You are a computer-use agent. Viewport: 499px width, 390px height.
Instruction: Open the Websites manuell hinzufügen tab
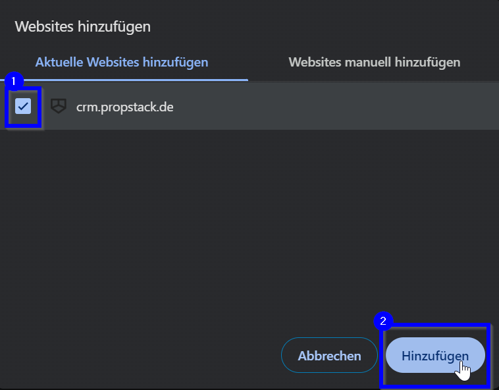coord(374,63)
